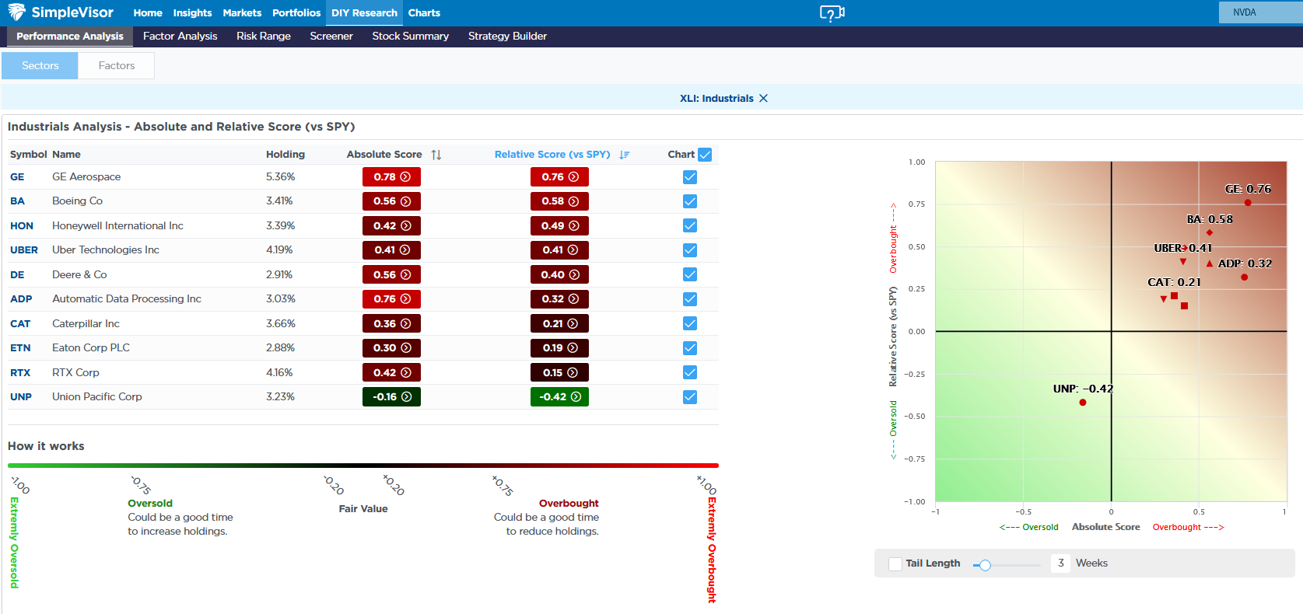Open ADP relative score 0.32 arrow
1303x614 pixels.
point(573,299)
